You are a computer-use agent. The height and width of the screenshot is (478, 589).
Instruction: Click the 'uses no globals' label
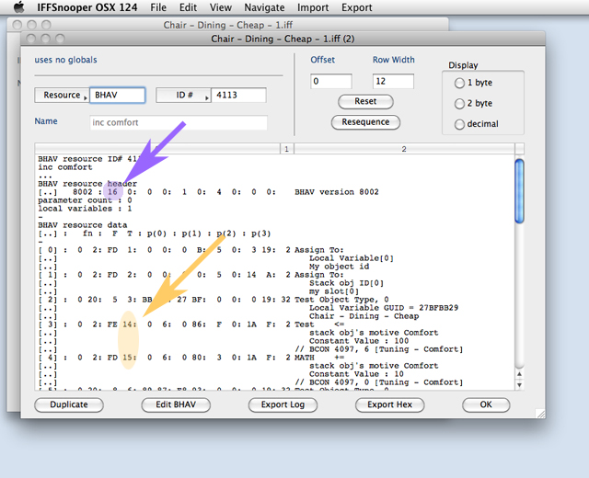65,60
